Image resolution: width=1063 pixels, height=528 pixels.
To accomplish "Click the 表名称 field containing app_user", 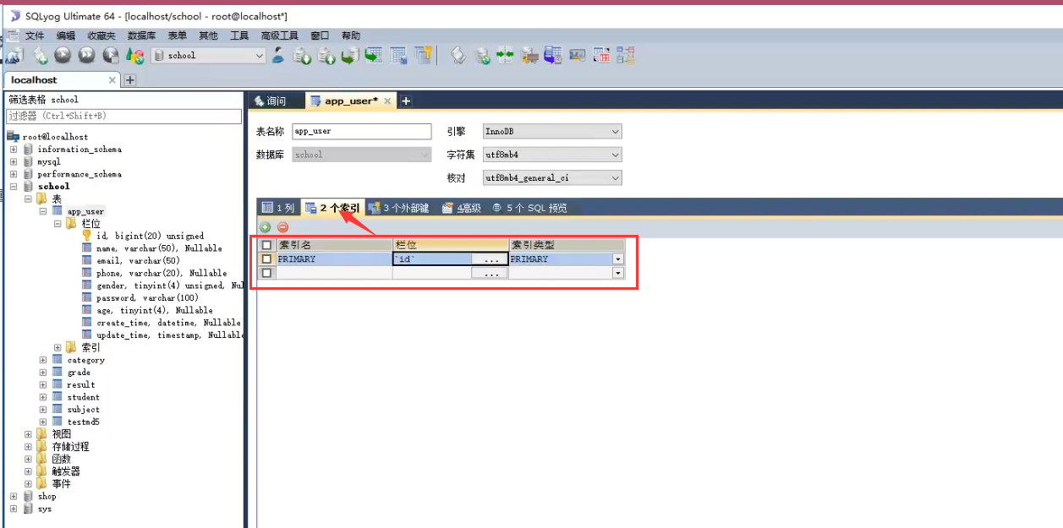I will [x=361, y=132].
